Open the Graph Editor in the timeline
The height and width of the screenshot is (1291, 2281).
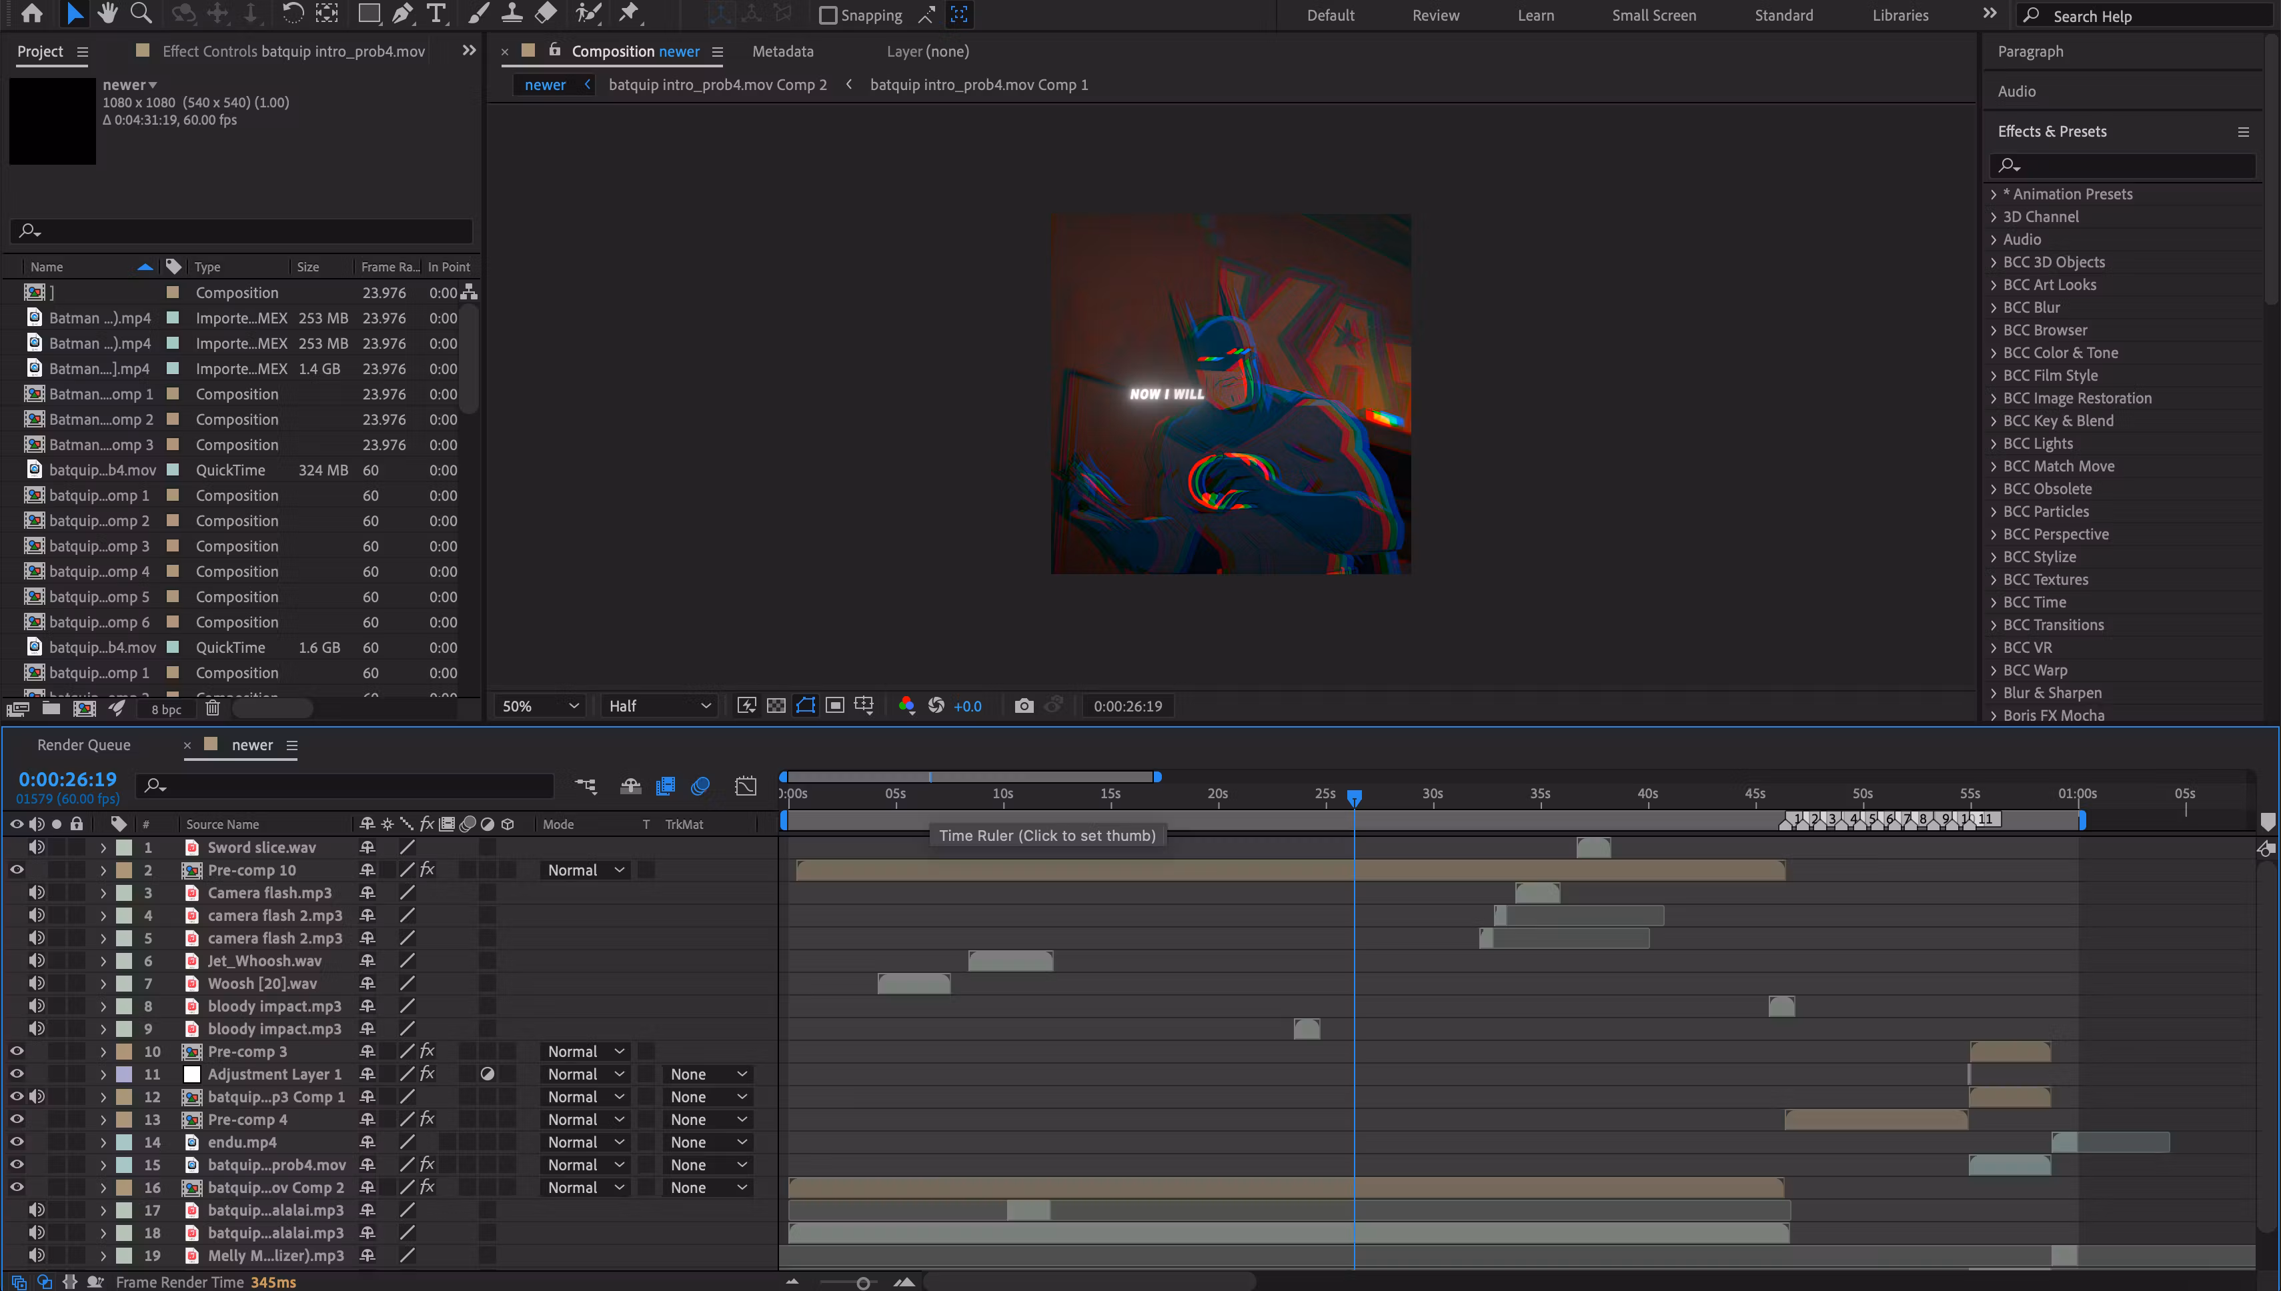(746, 786)
